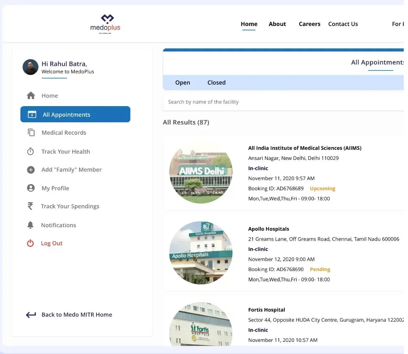Click November 11, 2020 9:57 AM date

pos(281,178)
